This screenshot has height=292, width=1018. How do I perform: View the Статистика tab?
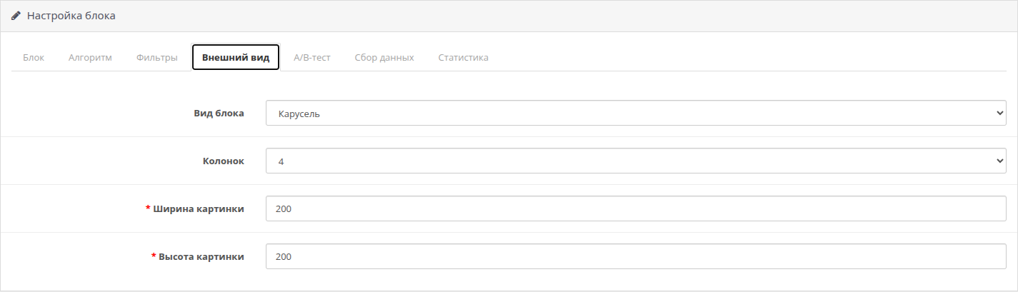pyautogui.click(x=464, y=58)
